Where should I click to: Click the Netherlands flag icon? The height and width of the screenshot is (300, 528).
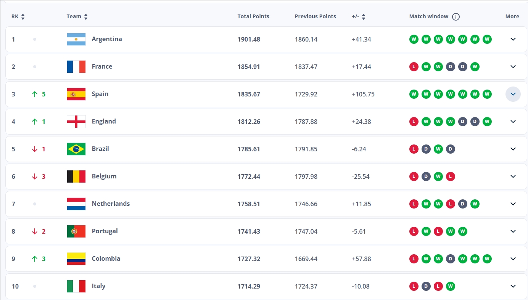76,204
